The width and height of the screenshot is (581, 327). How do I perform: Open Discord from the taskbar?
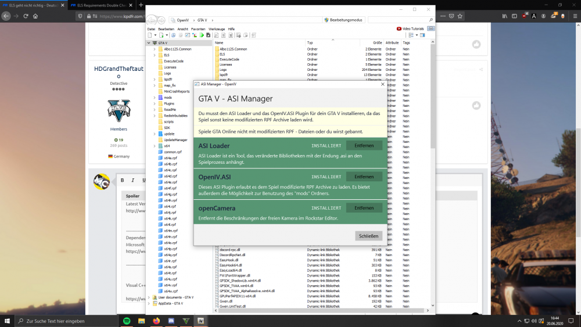click(x=171, y=321)
